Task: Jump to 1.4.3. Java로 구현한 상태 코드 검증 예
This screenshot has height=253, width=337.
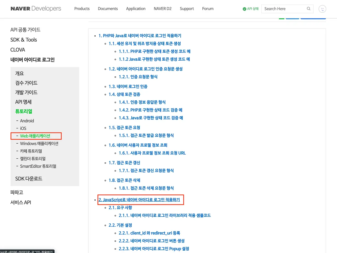Action: (151, 118)
